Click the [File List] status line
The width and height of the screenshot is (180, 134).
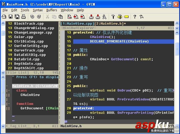[32, 73]
